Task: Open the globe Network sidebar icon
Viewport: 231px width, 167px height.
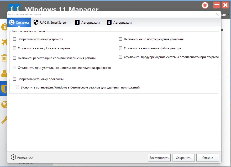Action: 4,104
